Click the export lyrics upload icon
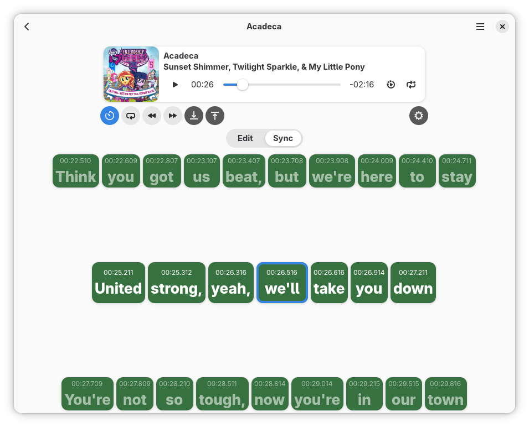 click(215, 116)
